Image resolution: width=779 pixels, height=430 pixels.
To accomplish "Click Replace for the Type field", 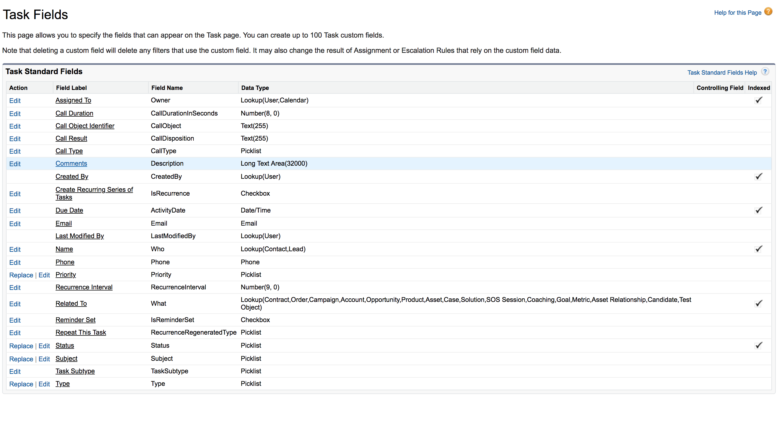I will [21, 384].
